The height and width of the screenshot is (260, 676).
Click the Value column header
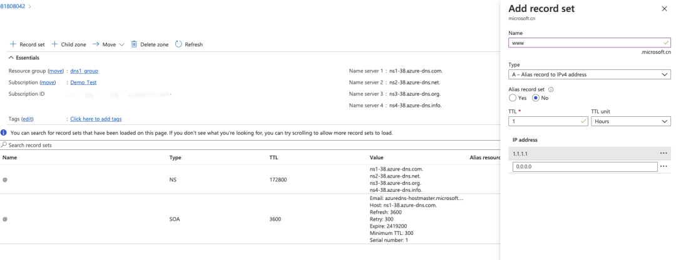376,157
